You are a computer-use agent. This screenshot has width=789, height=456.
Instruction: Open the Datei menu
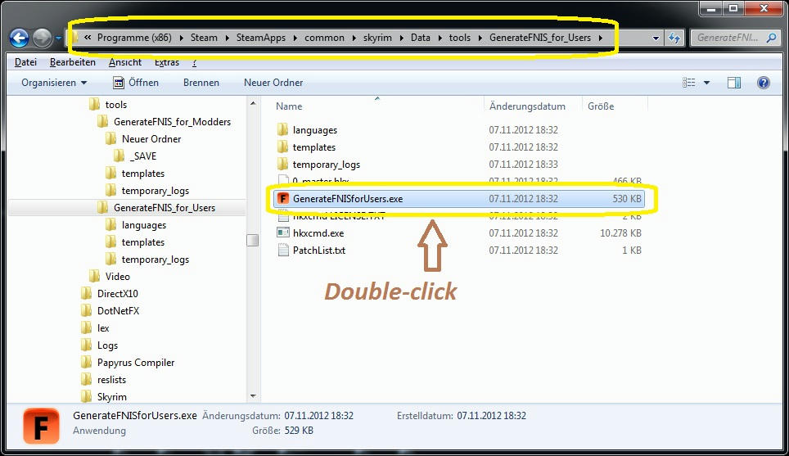point(25,62)
